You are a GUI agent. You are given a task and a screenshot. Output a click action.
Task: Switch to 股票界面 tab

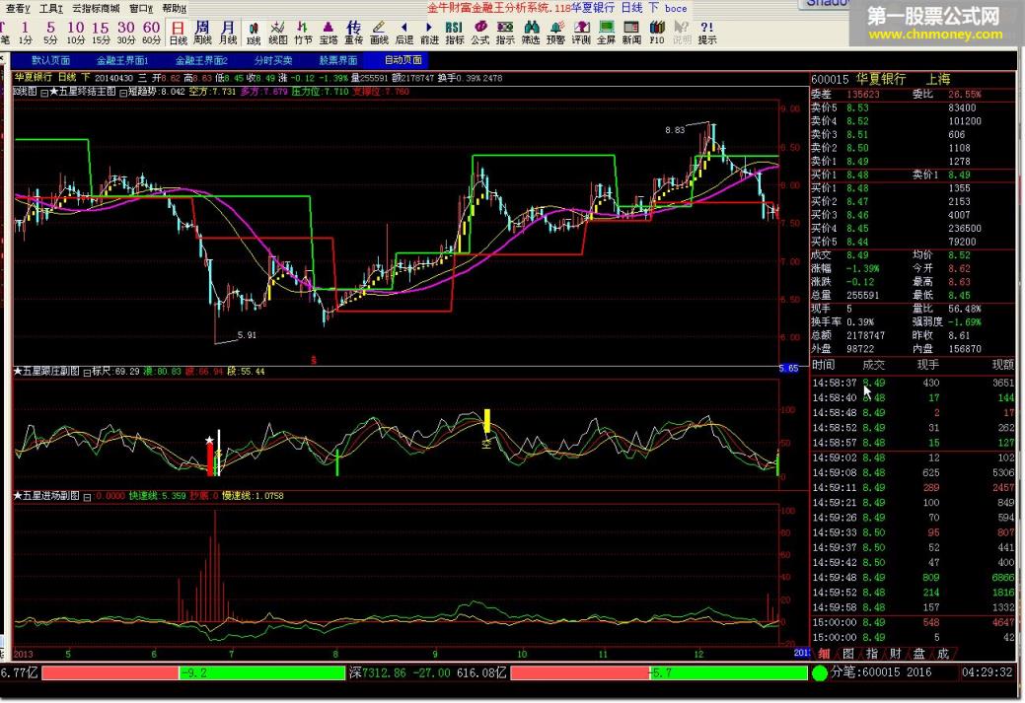338,60
